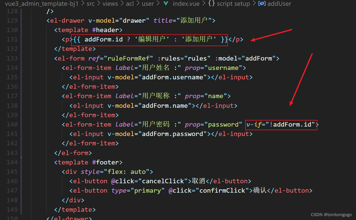
Task: Click prop value "username" on line 134
Action: tap(223, 68)
